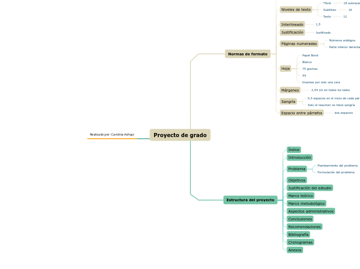Click the 75 gramos leaf
The image size is (360, 269).
click(x=310, y=69)
